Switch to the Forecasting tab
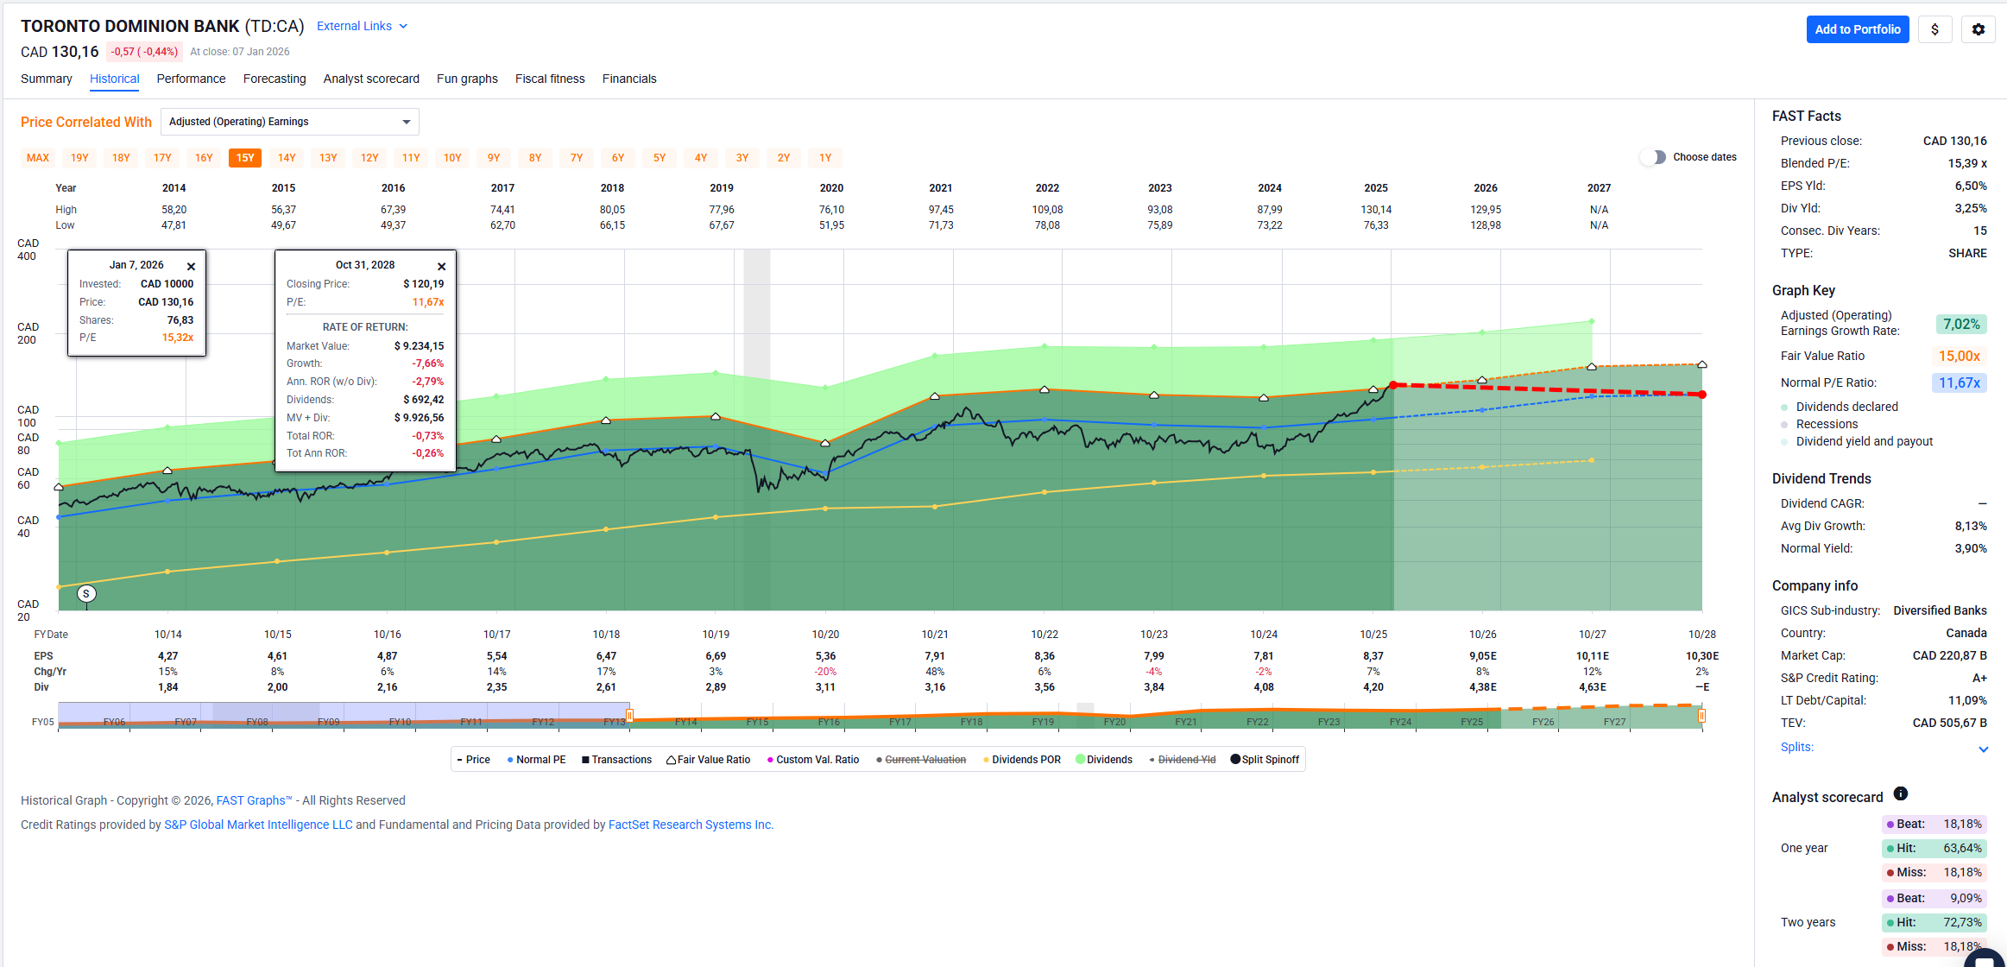 (275, 79)
